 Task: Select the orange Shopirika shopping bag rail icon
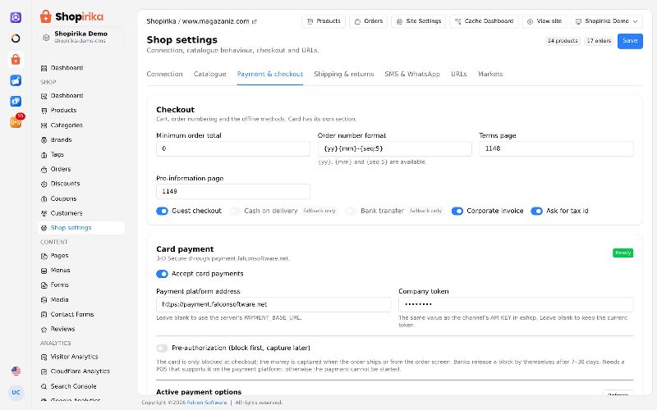[16, 59]
